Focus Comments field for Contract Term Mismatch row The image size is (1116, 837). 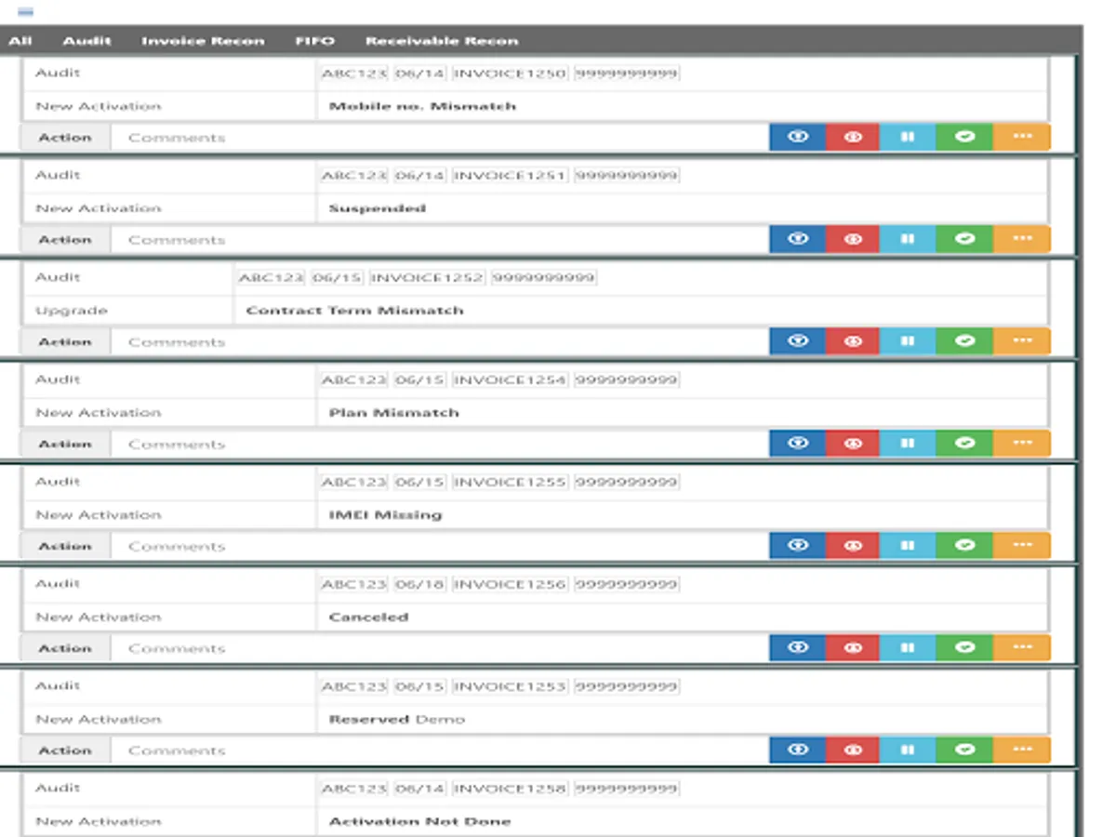[440, 342]
